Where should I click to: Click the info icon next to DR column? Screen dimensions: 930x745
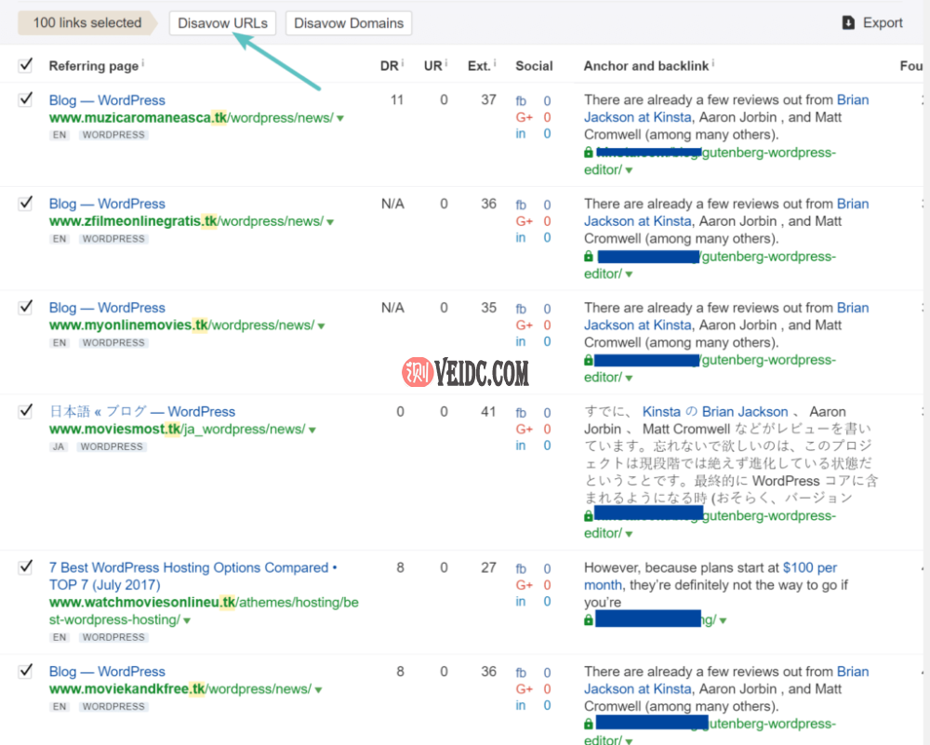pyautogui.click(x=403, y=65)
